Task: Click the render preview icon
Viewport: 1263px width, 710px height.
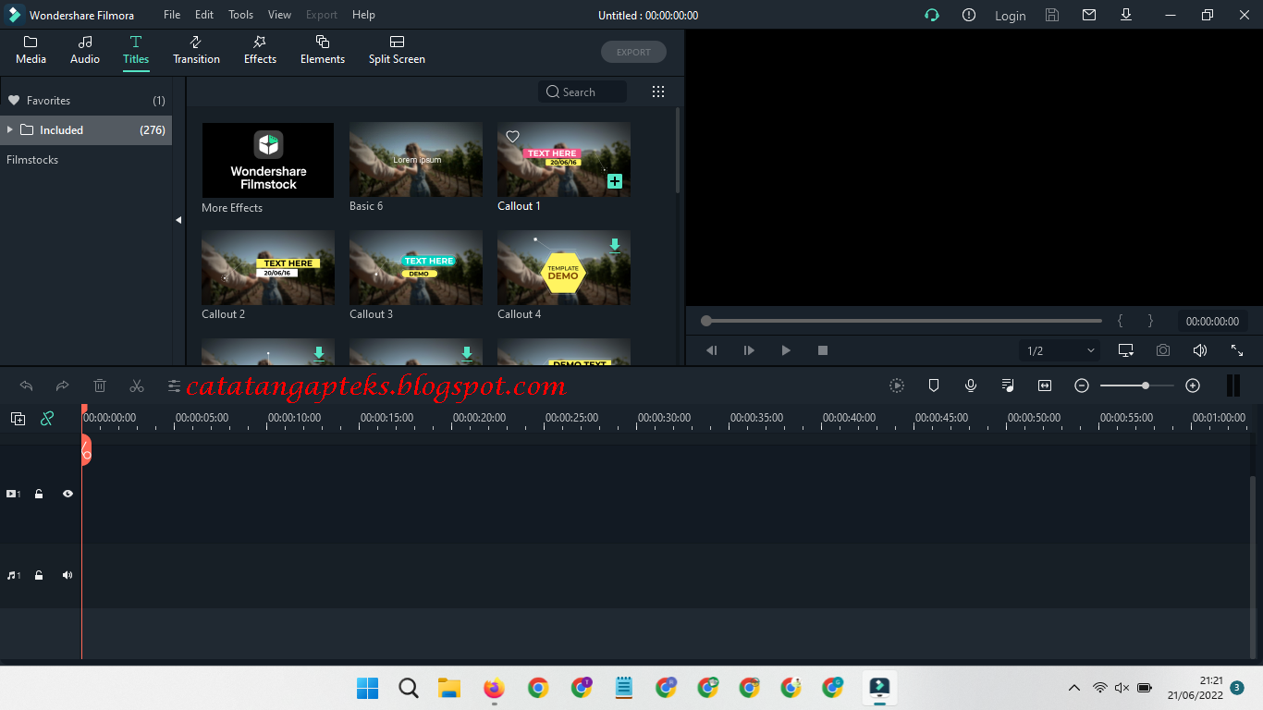Action: pyautogui.click(x=897, y=386)
